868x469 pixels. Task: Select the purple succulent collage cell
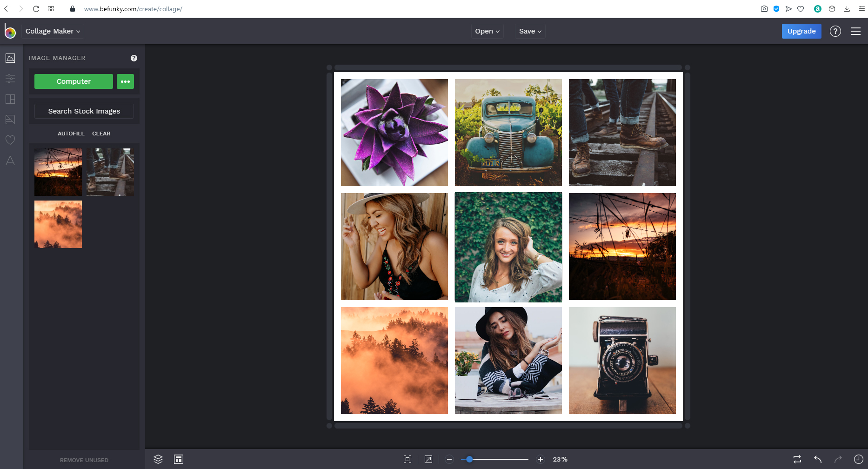click(x=394, y=133)
